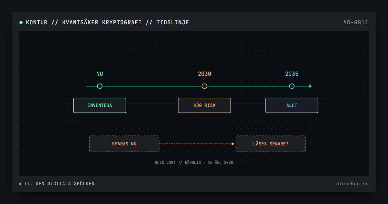Select the dashed SPARAS NU box
Image resolution: width=388 pixels, height=204 pixels.
124,144
